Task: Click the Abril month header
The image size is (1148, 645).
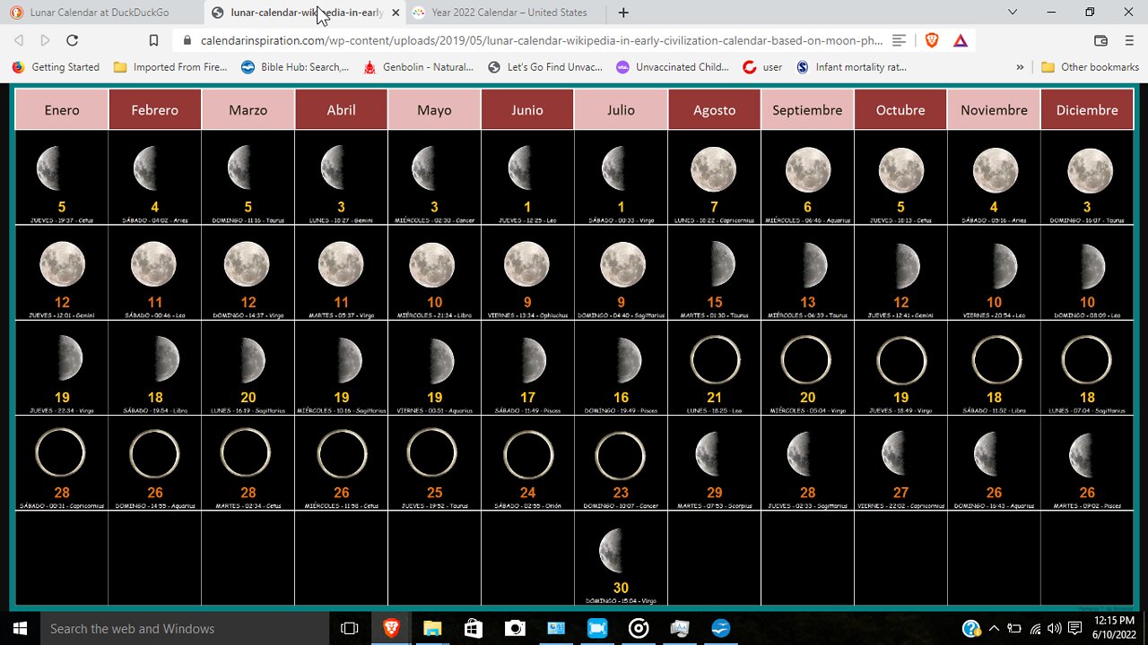Action: point(342,109)
